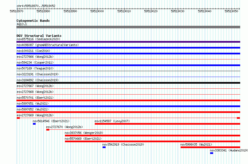This screenshot has height=164, width=248.
Task: Click esv1154587 (Levy2007) label
Action: (x=112, y=121)
